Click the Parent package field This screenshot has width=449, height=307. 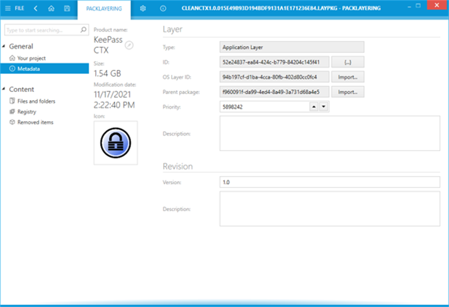coord(274,92)
